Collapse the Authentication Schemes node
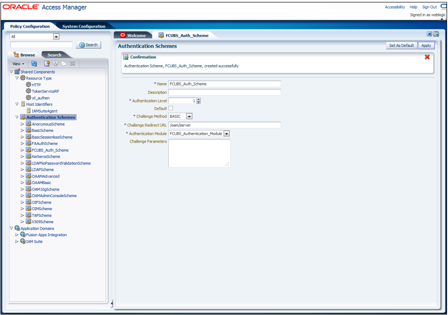Image resolution: width=448 pixels, height=315 pixels. point(17,117)
